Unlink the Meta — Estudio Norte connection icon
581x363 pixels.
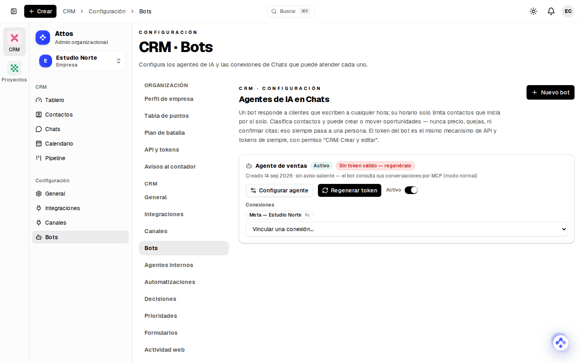[307, 215]
